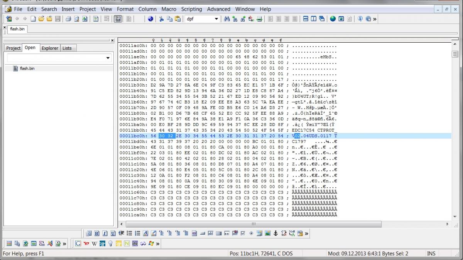The image size is (463, 260).
Task: Click the Replace abc icon
Action: pos(251,18)
